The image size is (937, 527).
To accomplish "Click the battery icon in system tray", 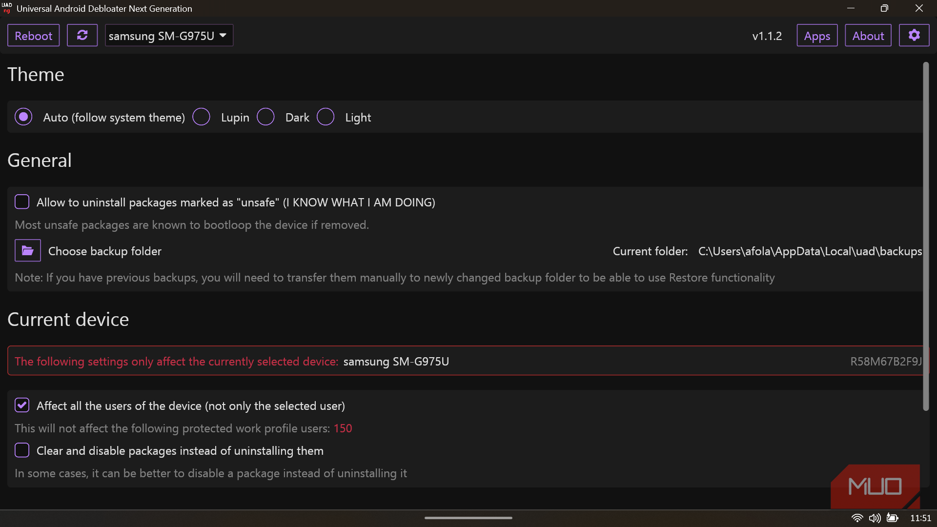I will coord(893,518).
